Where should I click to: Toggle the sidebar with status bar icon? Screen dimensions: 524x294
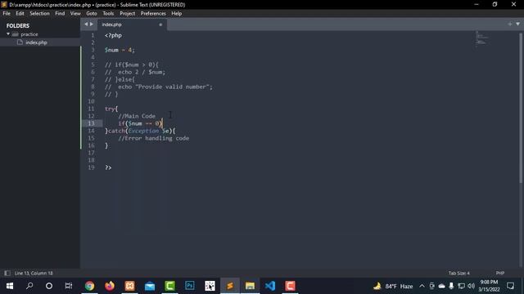(x=7, y=273)
